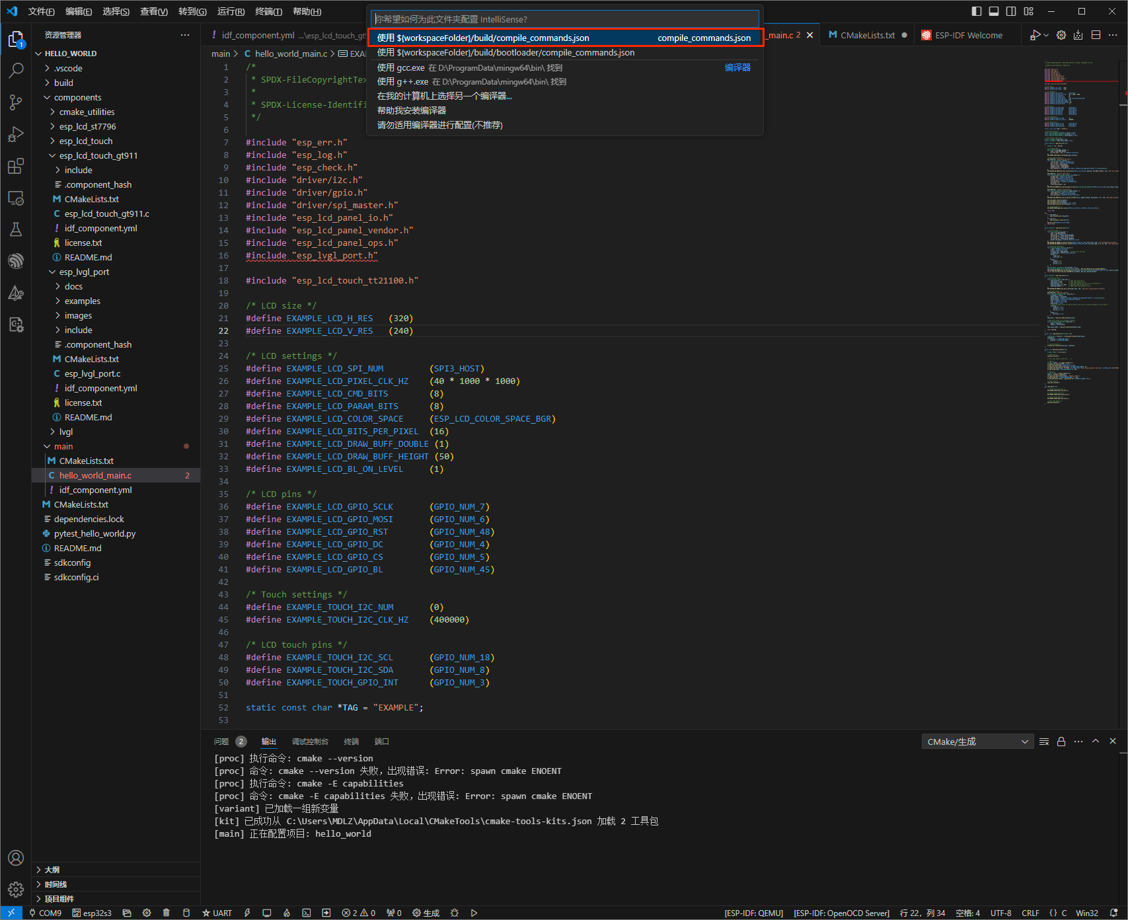Toggle word wrap list icon in output panel
Screen dimensions: 1128x920
1044,742
